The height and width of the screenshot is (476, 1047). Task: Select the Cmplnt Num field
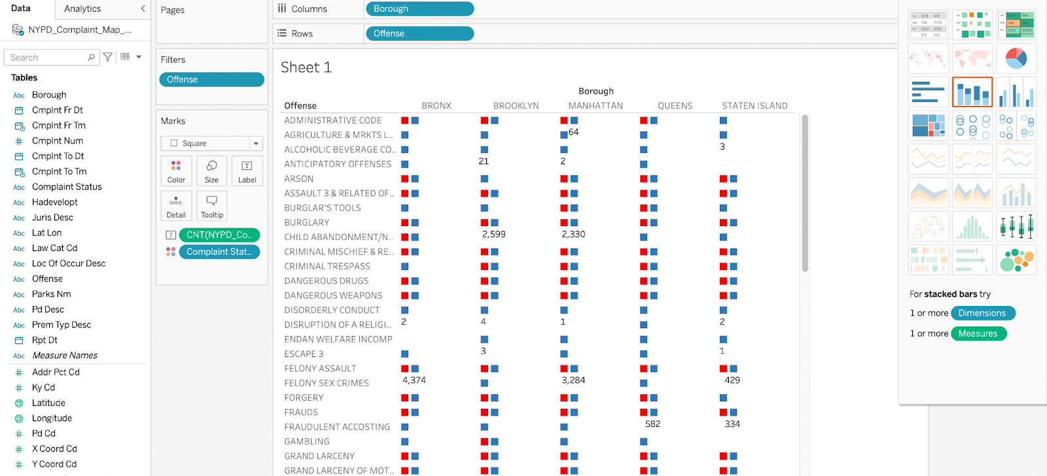click(58, 141)
